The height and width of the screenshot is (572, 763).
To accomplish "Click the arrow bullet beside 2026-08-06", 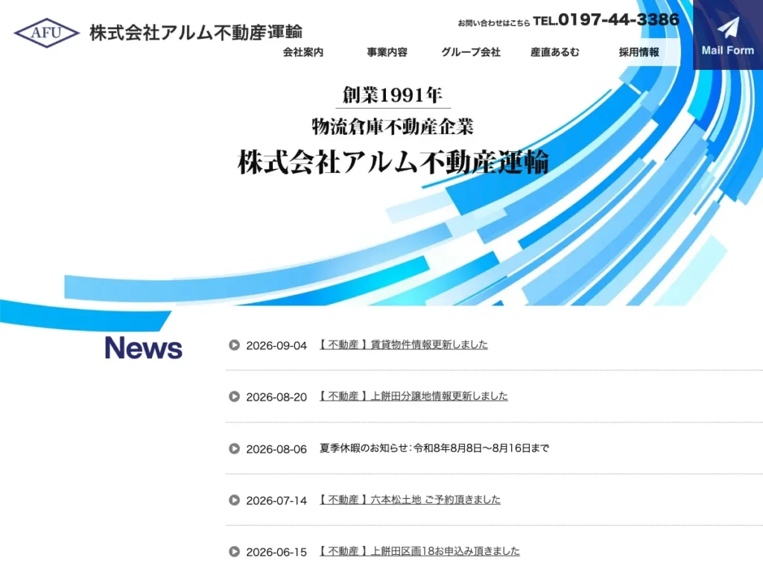I will coord(234,448).
